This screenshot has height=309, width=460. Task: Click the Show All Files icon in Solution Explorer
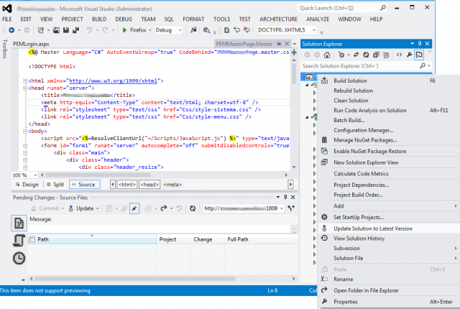tap(386, 55)
